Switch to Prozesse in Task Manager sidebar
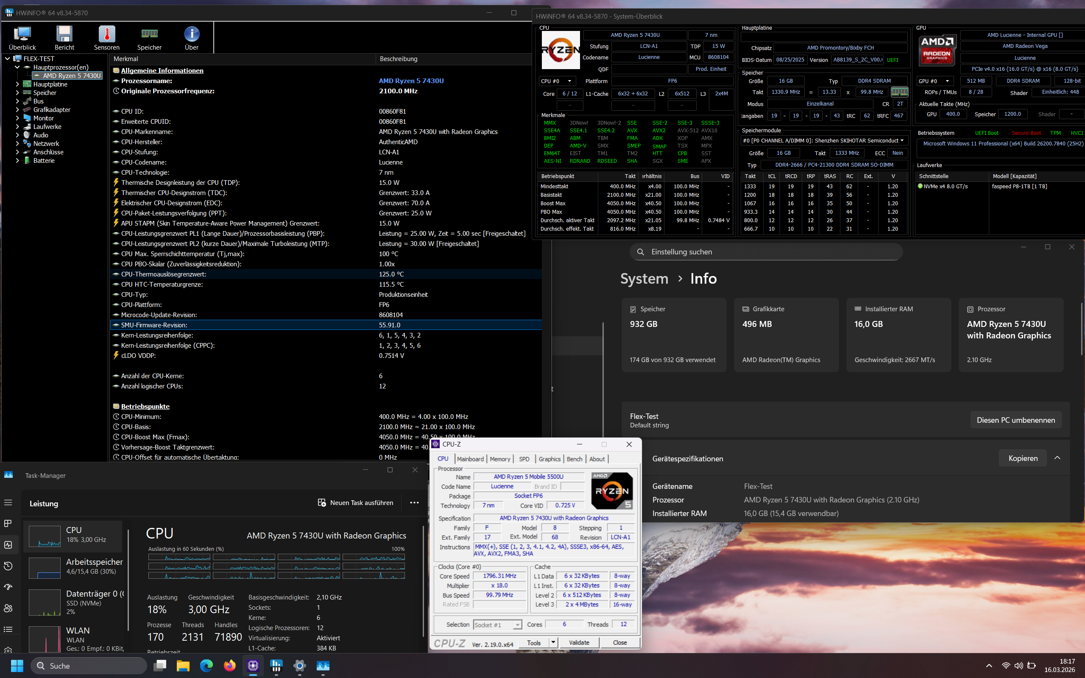1085x678 pixels. (8, 523)
